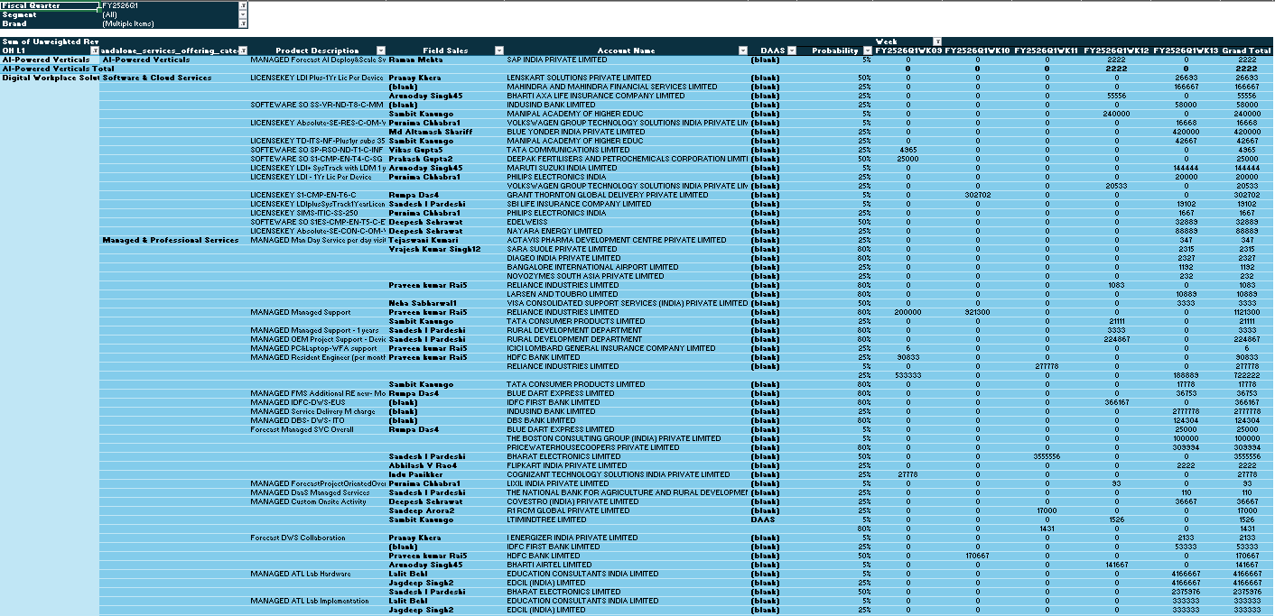
Task: Open the Week field filter icon
Action: pyautogui.click(x=937, y=41)
